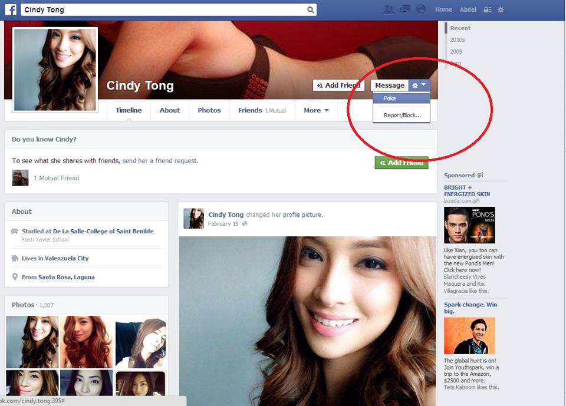Open the 1 Mutual Friend link
Image resolution: width=566 pixels, height=406 pixels.
[x=57, y=178]
